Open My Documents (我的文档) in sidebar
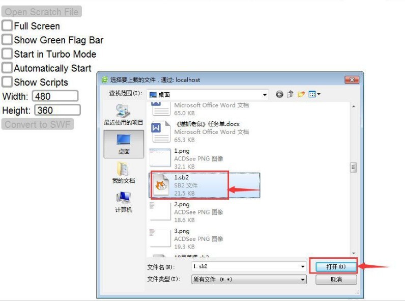This screenshot has width=405, height=301. click(x=124, y=173)
